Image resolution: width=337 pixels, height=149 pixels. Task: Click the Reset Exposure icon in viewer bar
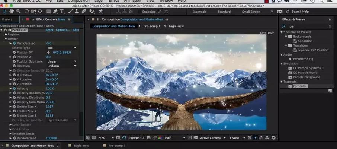tap(273, 138)
